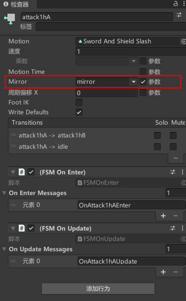Select the attack1hA -> idle transition
Image resolution: width=186 pixels, height=301 pixels.
(43, 147)
